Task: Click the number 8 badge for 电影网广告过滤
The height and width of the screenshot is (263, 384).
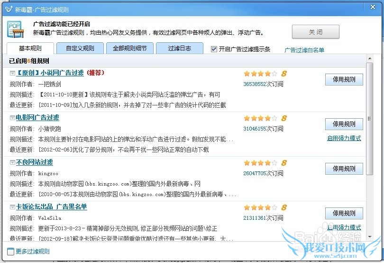Action: pyautogui.click(x=284, y=118)
